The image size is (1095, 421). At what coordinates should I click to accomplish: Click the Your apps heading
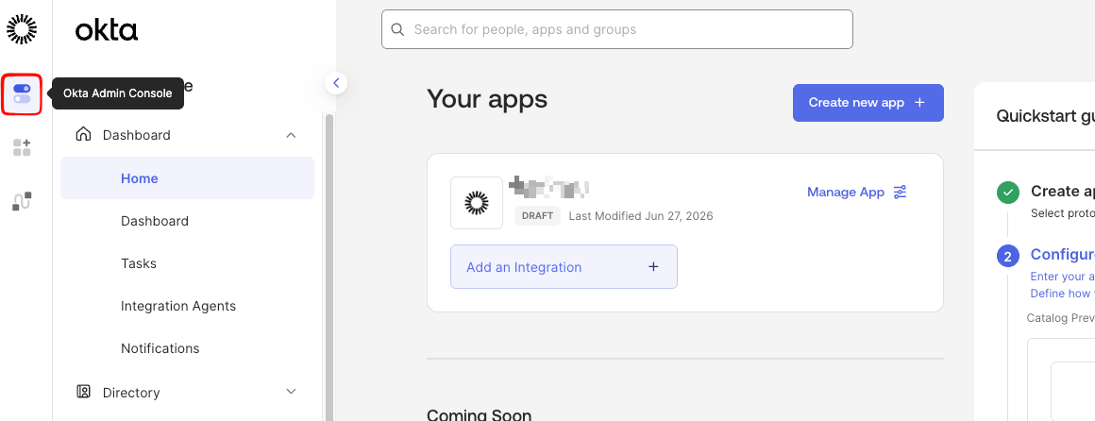(487, 99)
